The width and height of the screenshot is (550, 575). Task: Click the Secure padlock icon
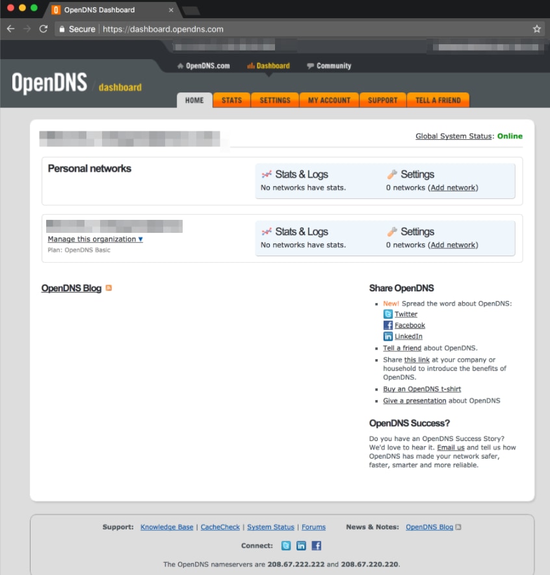pos(62,29)
